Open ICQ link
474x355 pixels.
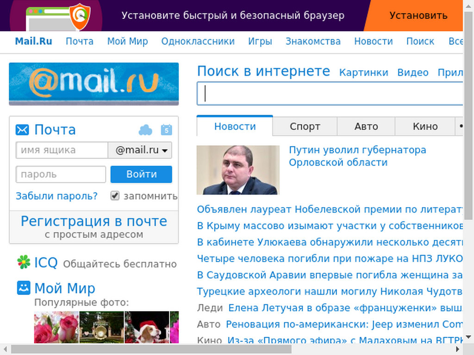[46, 263]
